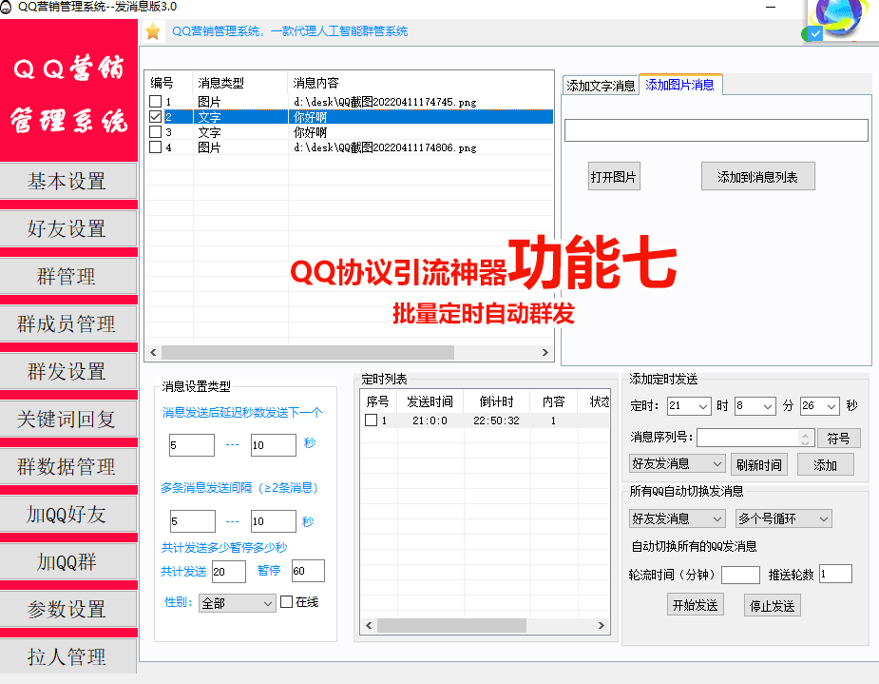Image resolution: width=879 pixels, height=684 pixels.
Task: Click the 打开图片 button
Action: point(614,177)
